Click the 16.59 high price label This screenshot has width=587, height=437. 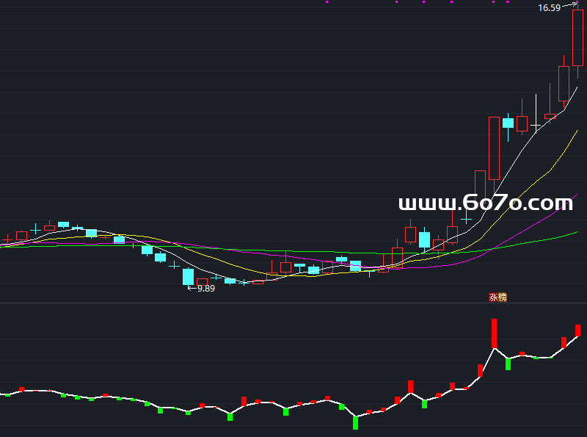(x=549, y=8)
